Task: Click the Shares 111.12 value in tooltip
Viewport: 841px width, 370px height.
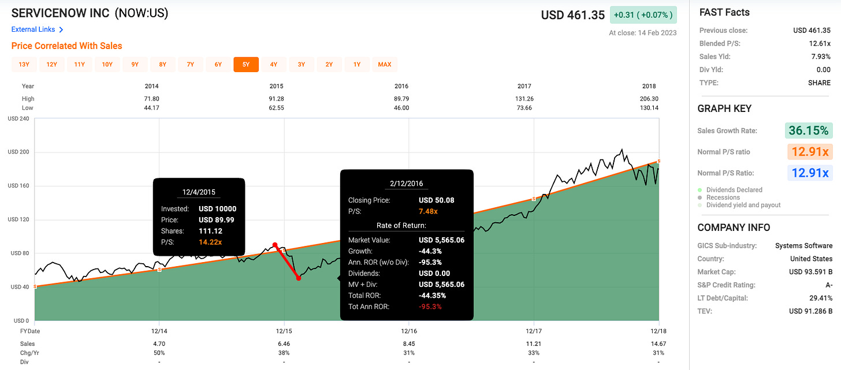Action: pyautogui.click(x=210, y=231)
